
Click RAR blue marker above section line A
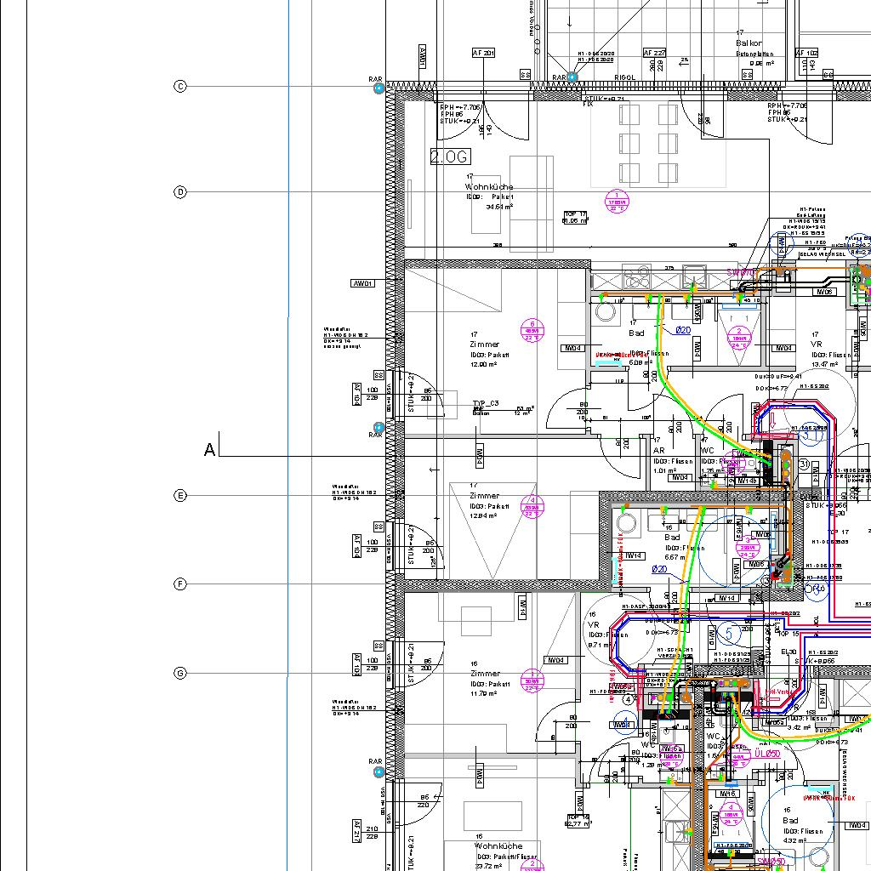[x=379, y=427]
